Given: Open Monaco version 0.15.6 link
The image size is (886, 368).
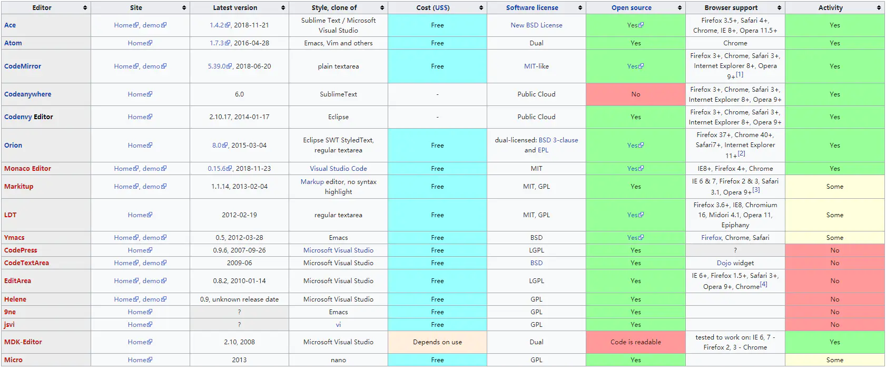Looking at the screenshot, I should click(x=220, y=169).
